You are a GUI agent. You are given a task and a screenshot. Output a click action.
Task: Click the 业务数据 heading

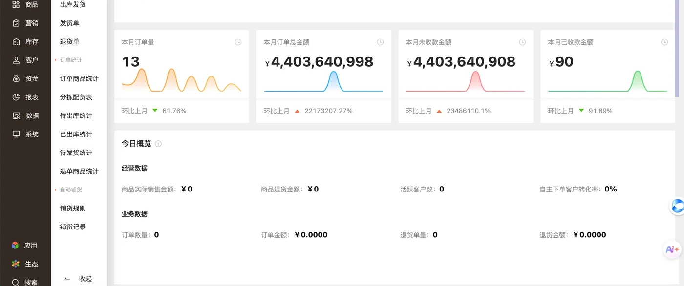[134, 214]
